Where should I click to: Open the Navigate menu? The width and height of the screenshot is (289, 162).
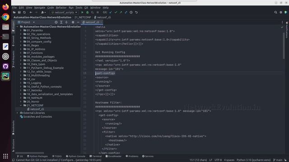(40, 8)
